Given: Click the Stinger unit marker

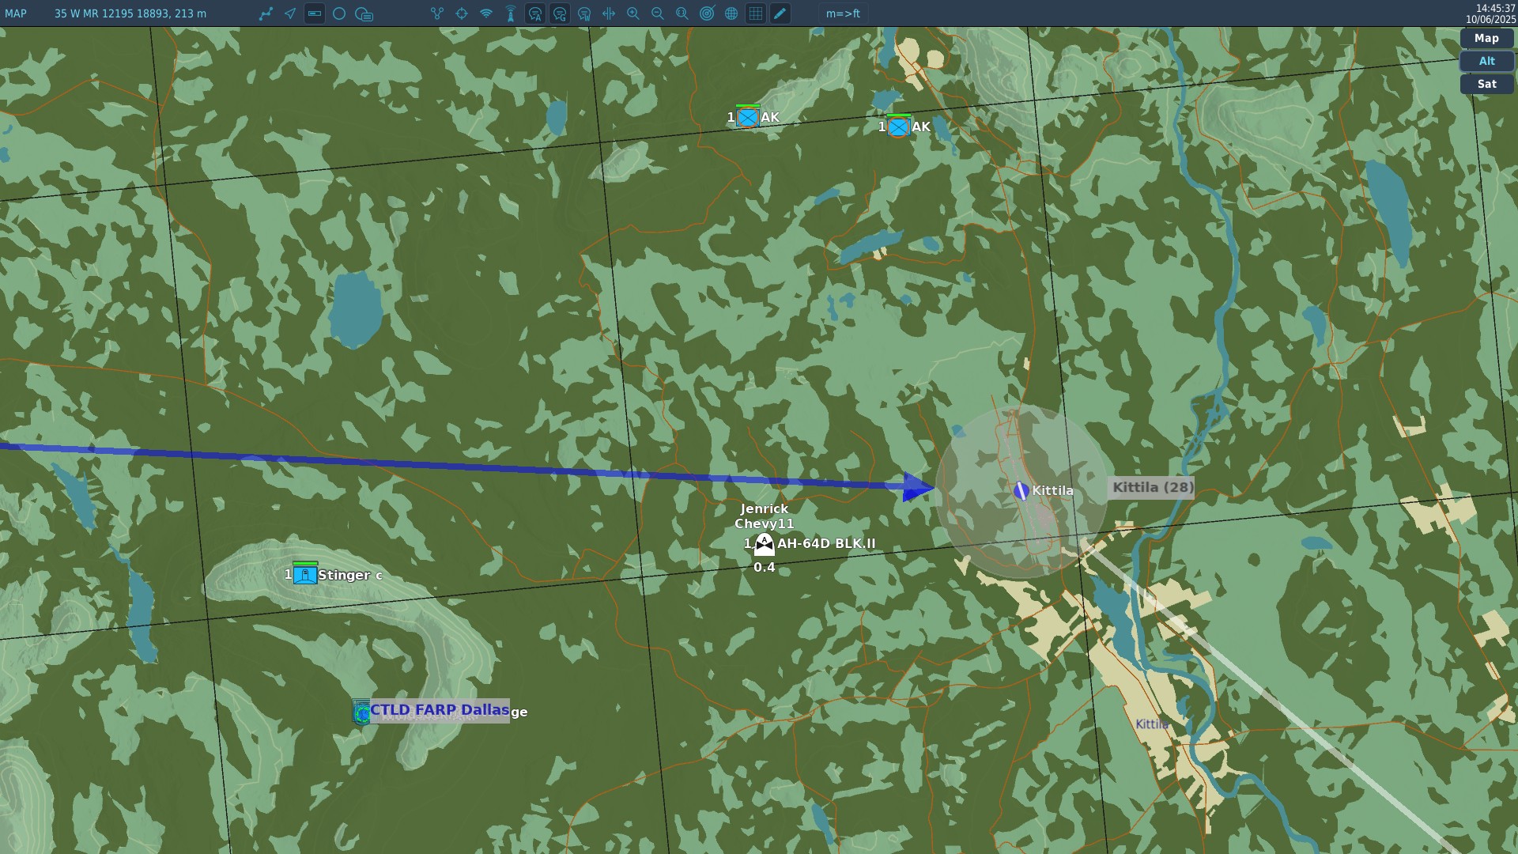Looking at the screenshot, I should click(x=305, y=575).
